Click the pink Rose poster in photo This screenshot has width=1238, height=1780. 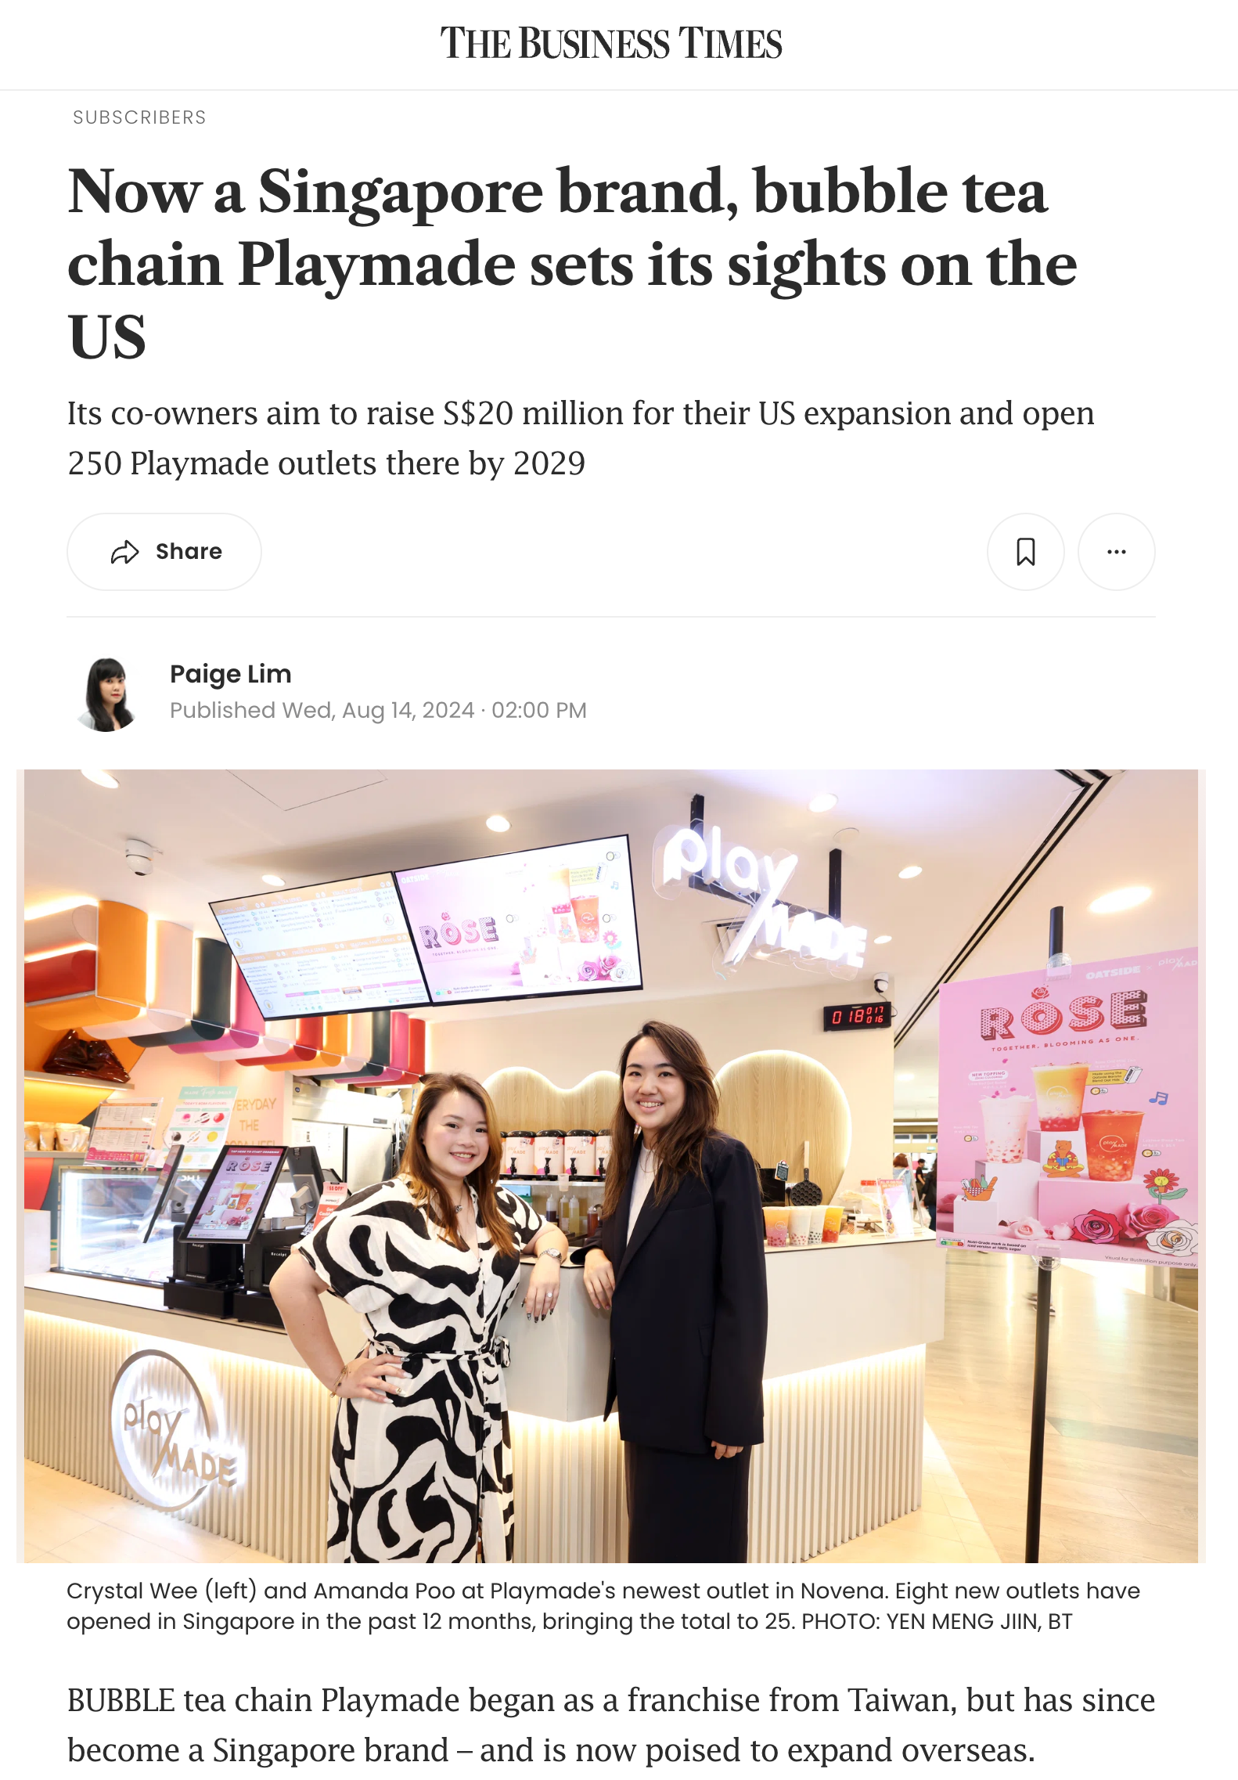(x=1067, y=1119)
